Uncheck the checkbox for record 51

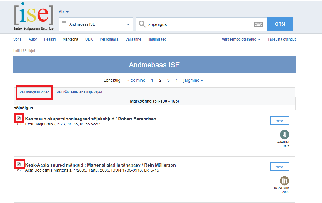[x=19, y=118]
